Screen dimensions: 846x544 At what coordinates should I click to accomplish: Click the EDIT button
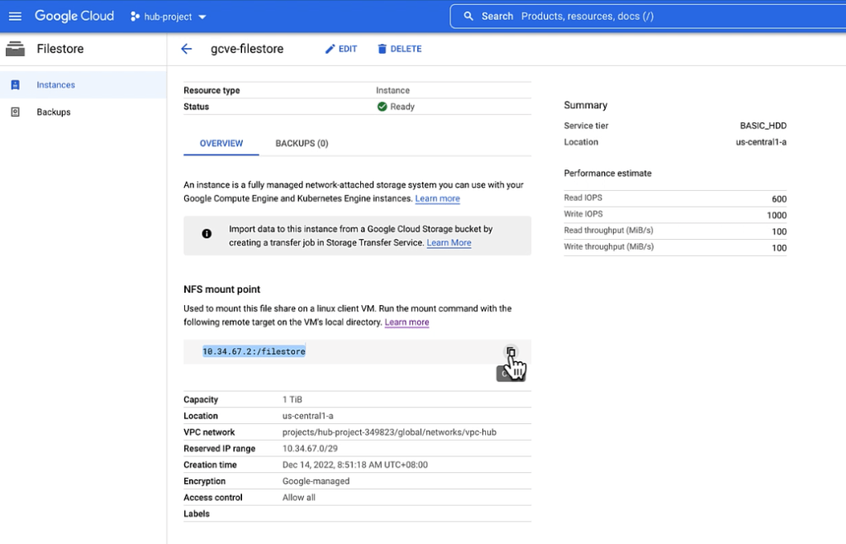340,49
